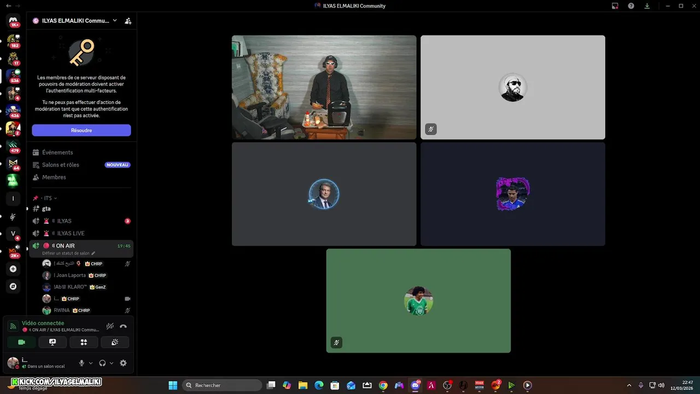700x394 pixels.
Task: Click the disconnect from voice hang-up icon
Action: pyautogui.click(x=123, y=326)
